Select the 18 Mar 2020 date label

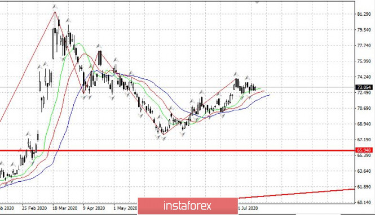point(65,208)
